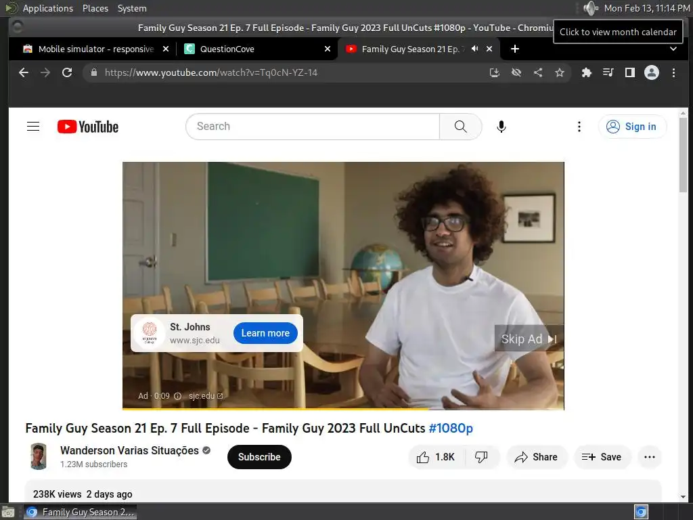Click the workspace switcher icon at bottom right

click(x=641, y=512)
